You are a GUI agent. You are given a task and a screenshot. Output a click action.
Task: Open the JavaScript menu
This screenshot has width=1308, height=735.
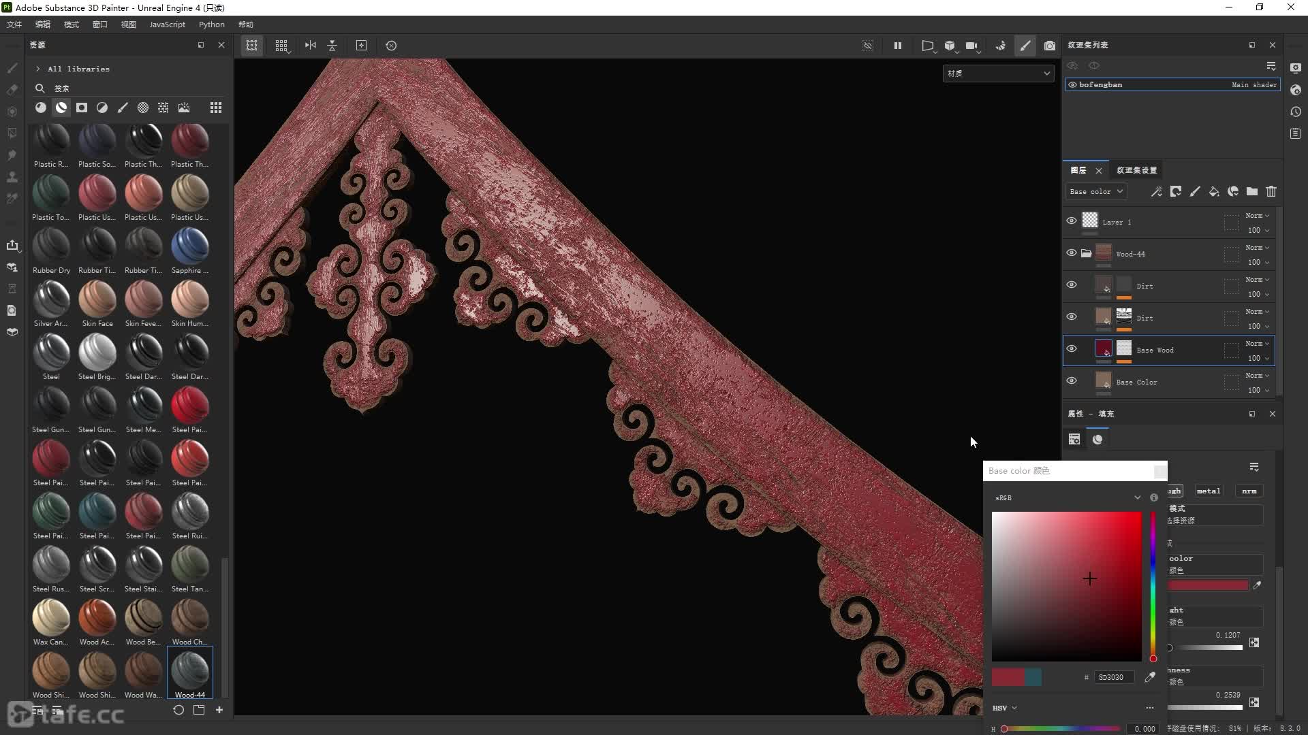[167, 24]
